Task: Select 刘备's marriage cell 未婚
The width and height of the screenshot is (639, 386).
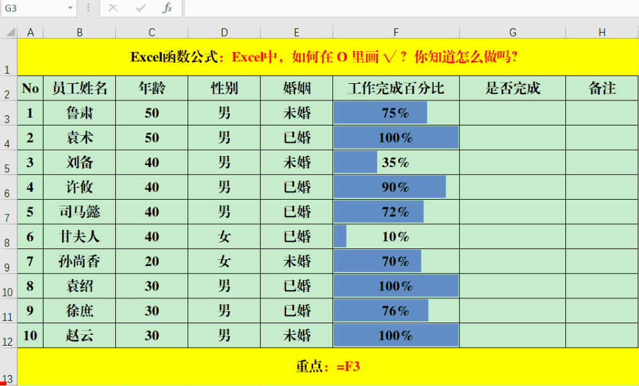Action: (x=296, y=162)
